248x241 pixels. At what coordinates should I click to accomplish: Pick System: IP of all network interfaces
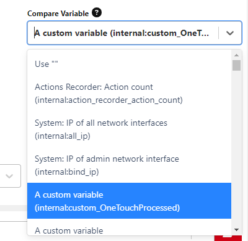click(x=129, y=129)
